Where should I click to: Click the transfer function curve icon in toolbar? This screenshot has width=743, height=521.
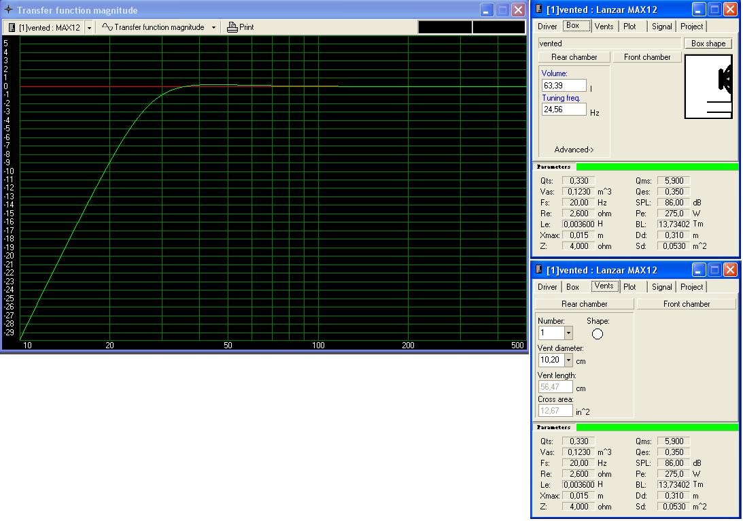(x=107, y=27)
